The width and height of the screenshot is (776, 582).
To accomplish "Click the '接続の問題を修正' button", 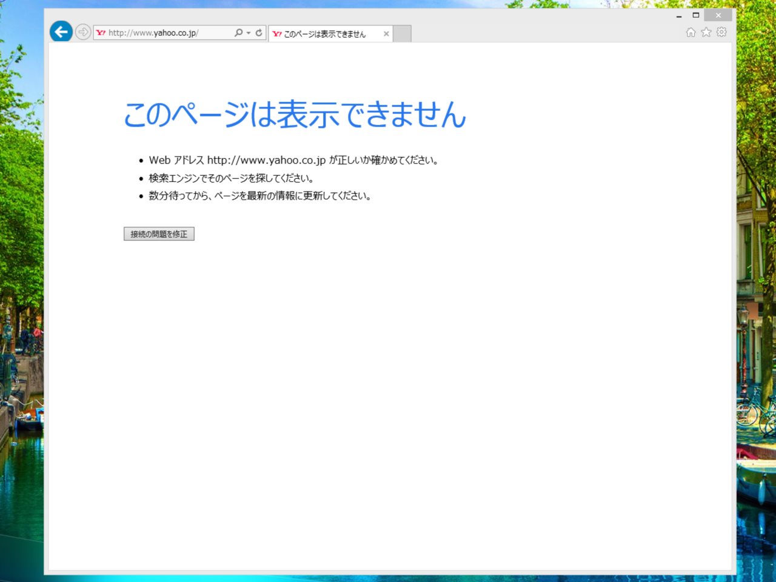I will (159, 234).
